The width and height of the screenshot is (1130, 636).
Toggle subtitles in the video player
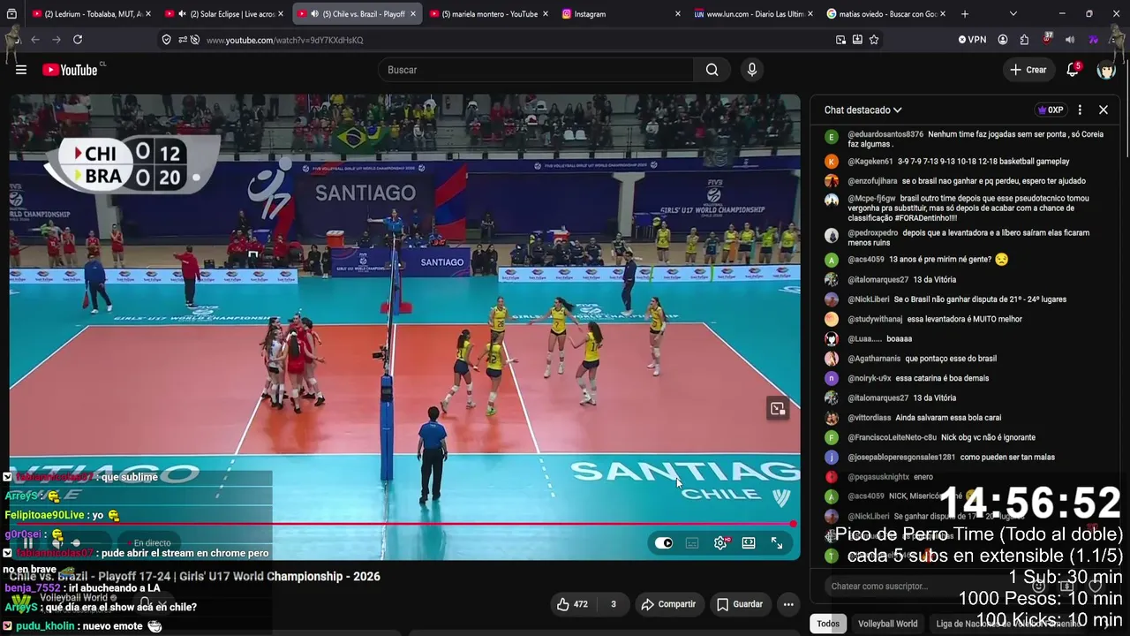click(x=692, y=543)
